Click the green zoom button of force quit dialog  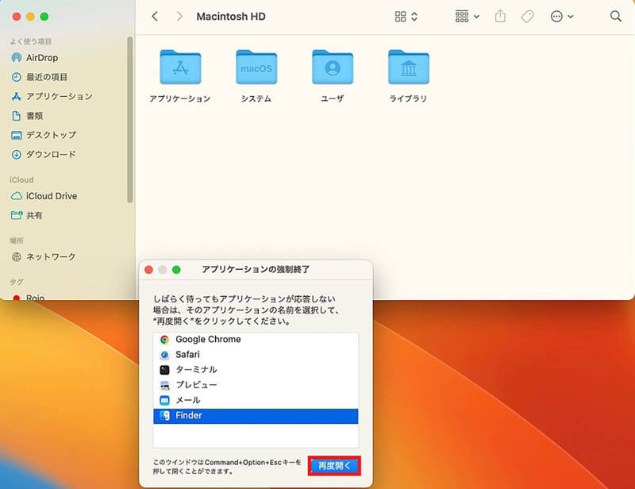(x=176, y=270)
